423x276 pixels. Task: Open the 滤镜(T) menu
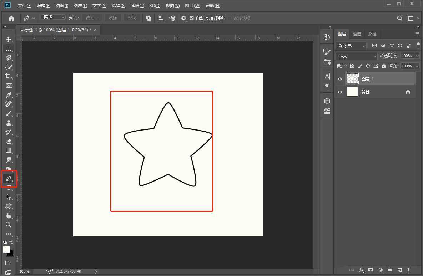(x=137, y=6)
